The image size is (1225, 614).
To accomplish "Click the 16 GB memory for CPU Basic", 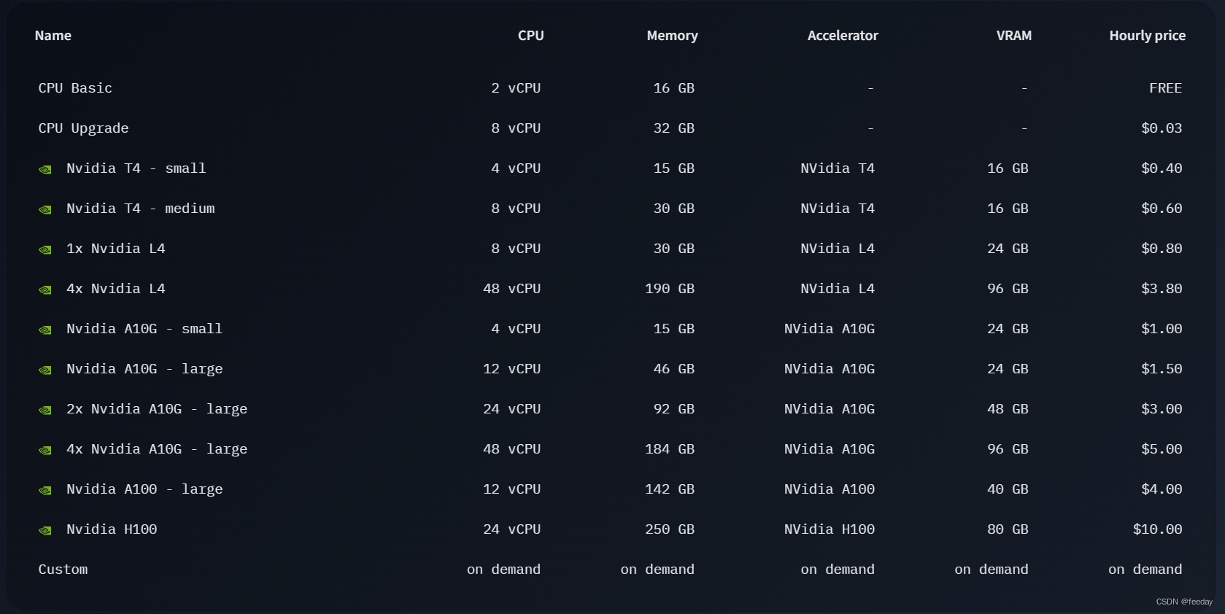I will (674, 88).
